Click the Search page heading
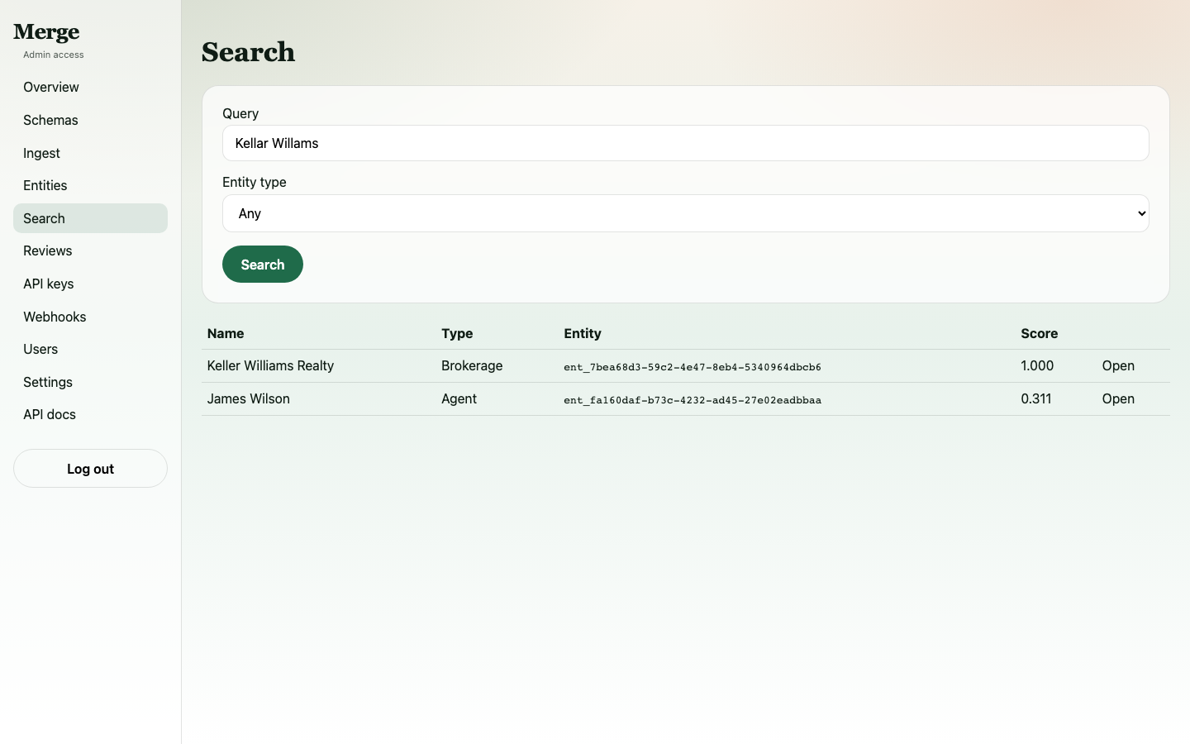Screen dimensions: 1190x744 click(248, 52)
